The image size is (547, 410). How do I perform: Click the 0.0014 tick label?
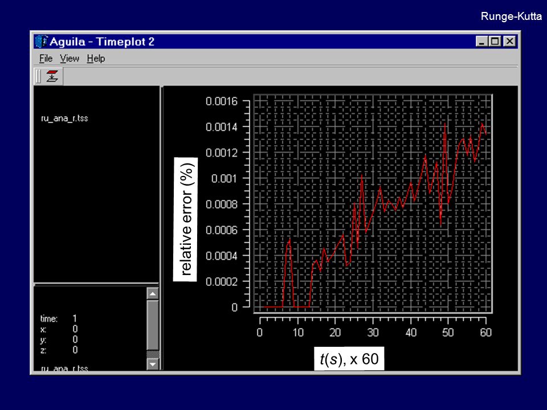(x=222, y=127)
